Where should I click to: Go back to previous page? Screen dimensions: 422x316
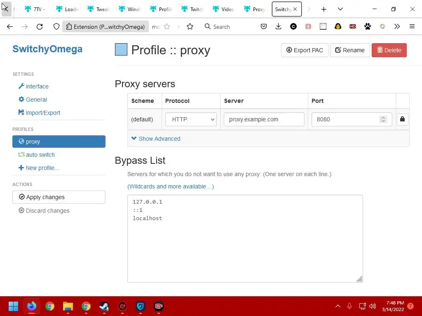(10, 27)
